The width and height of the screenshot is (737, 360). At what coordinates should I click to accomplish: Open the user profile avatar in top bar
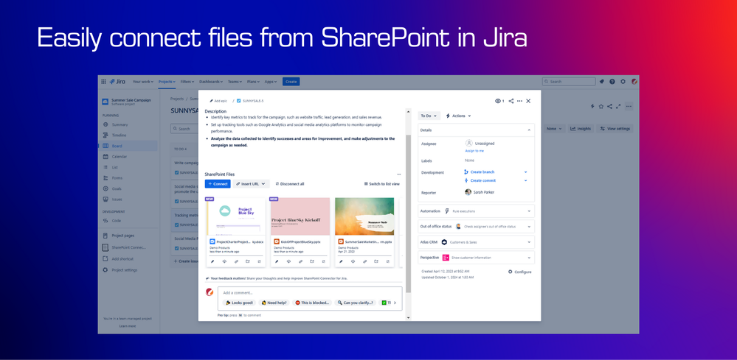634,82
